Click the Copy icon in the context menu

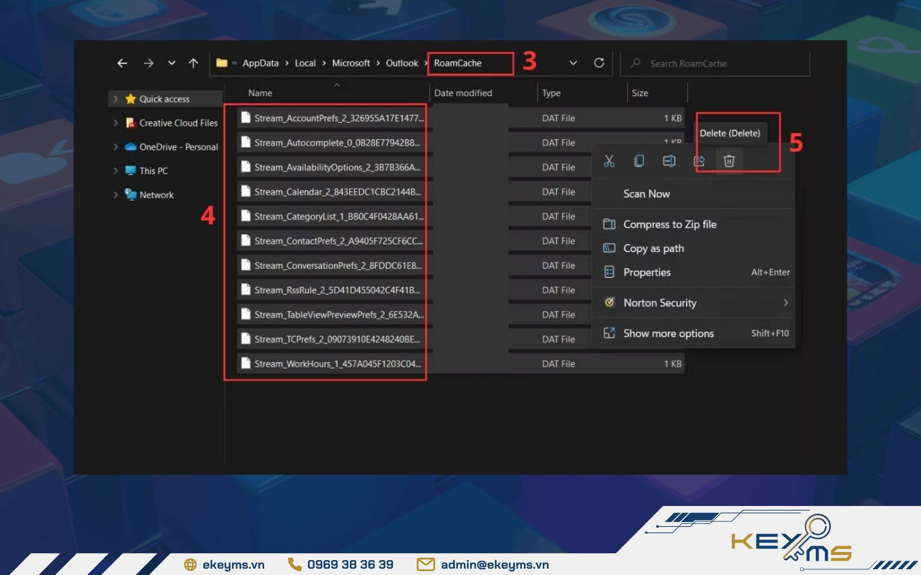tap(639, 161)
